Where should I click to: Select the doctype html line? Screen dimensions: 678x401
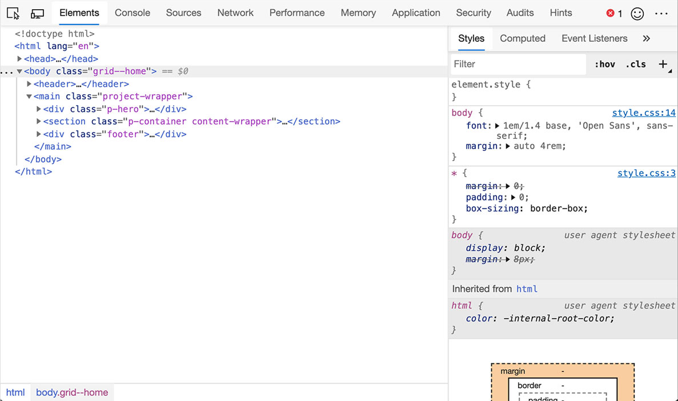point(54,33)
